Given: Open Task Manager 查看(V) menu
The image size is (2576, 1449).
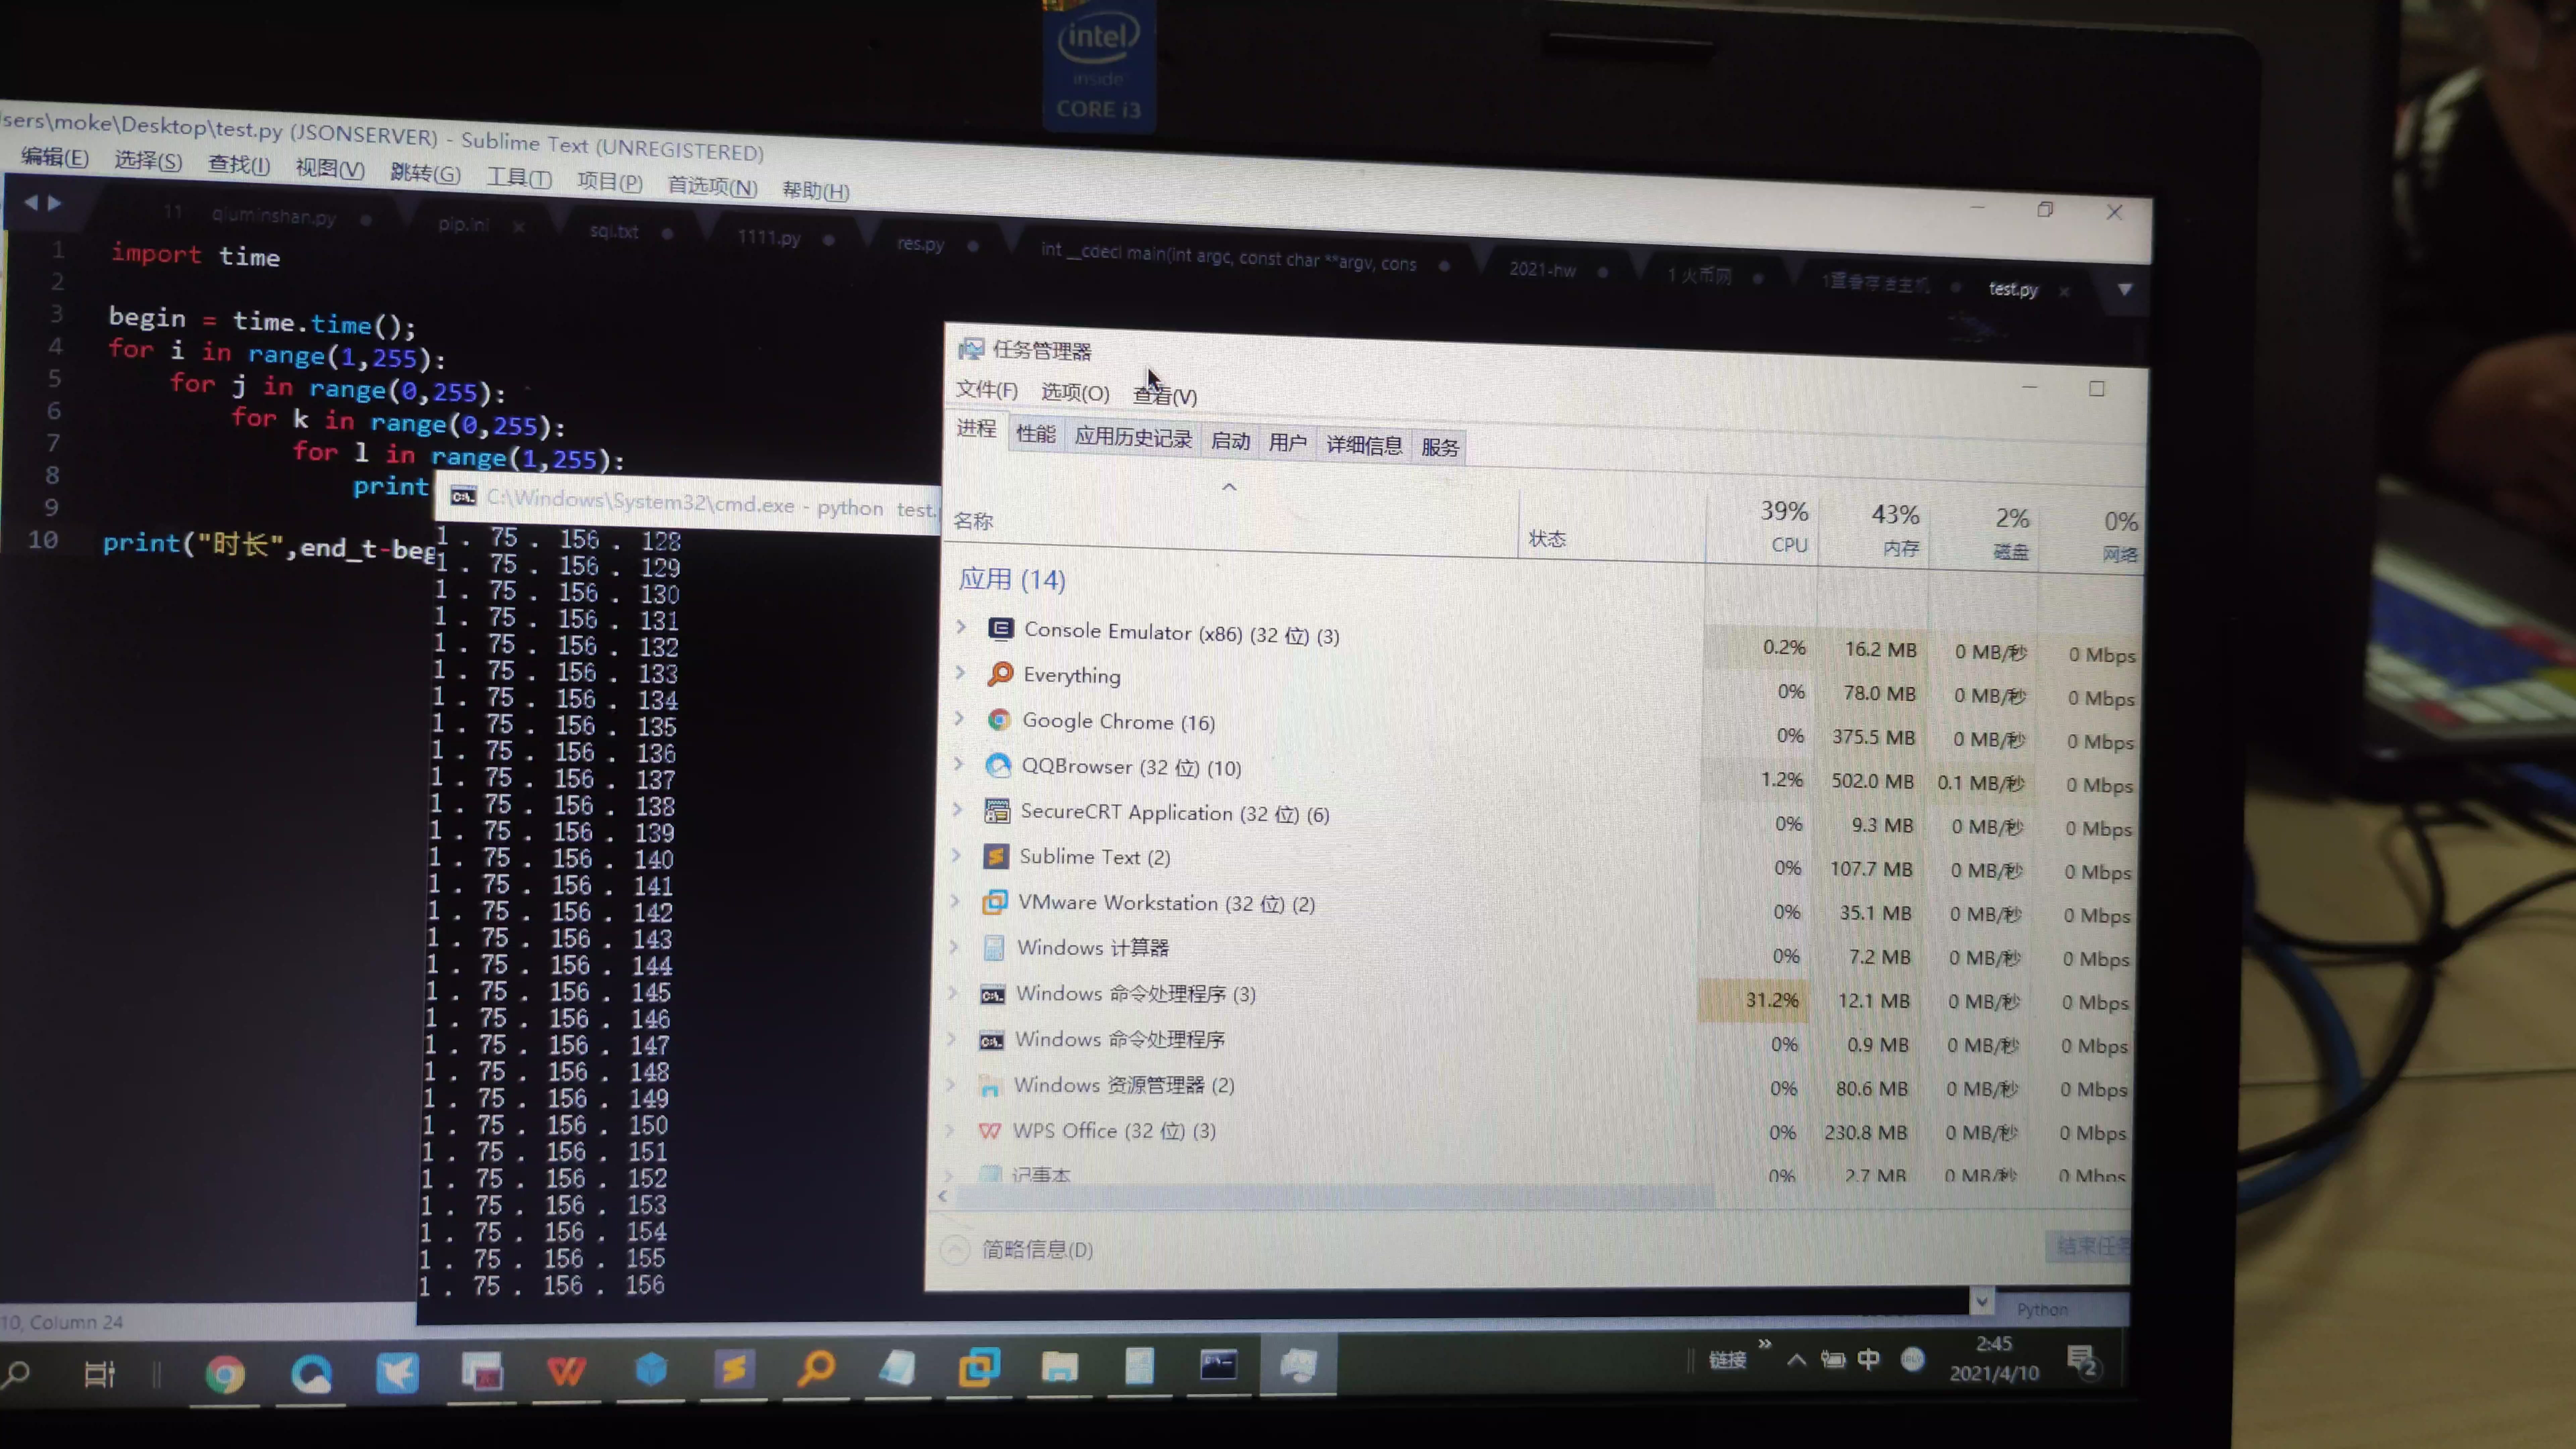Looking at the screenshot, I should point(1165,396).
